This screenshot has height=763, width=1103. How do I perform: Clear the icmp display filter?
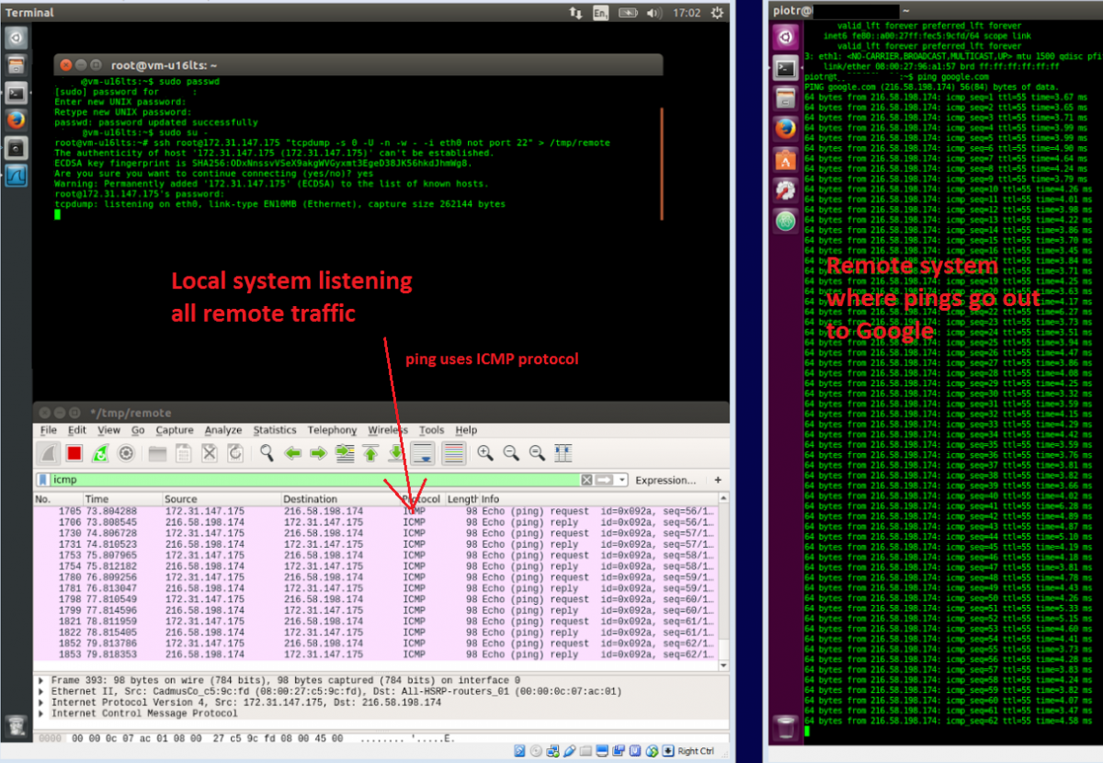(x=586, y=479)
